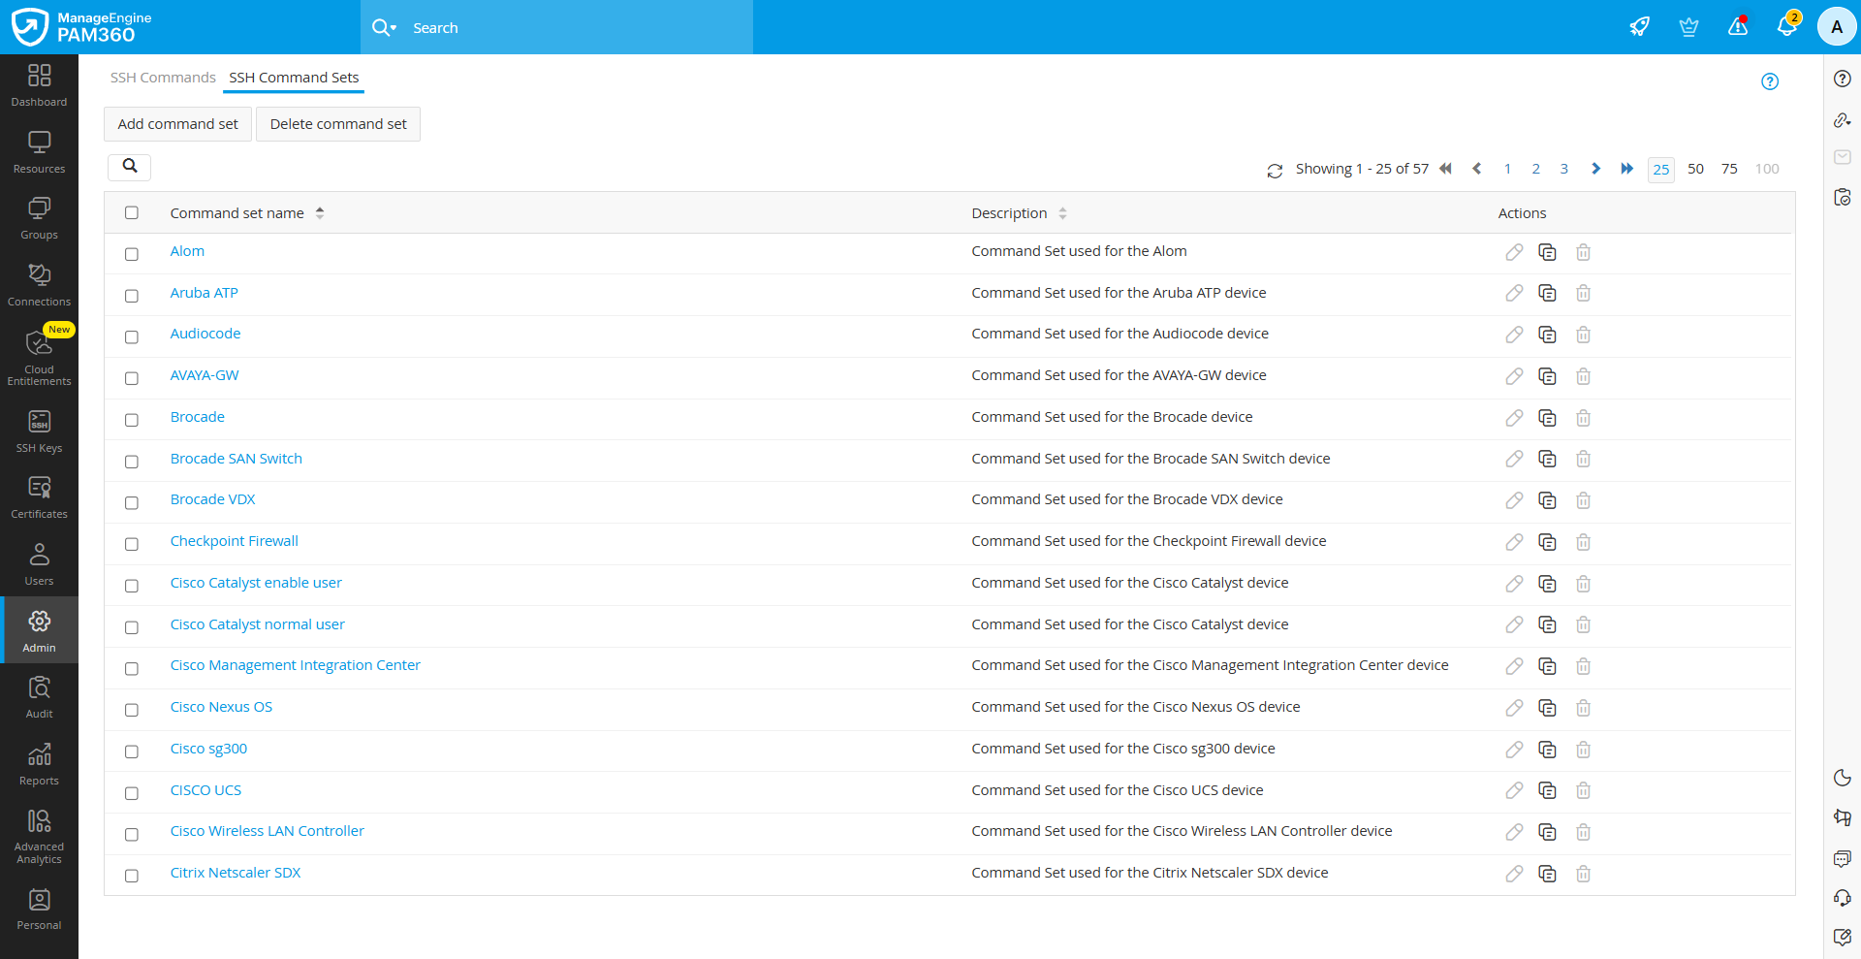Enable dark mode with the moon icon

click(x=1843, y=778)
